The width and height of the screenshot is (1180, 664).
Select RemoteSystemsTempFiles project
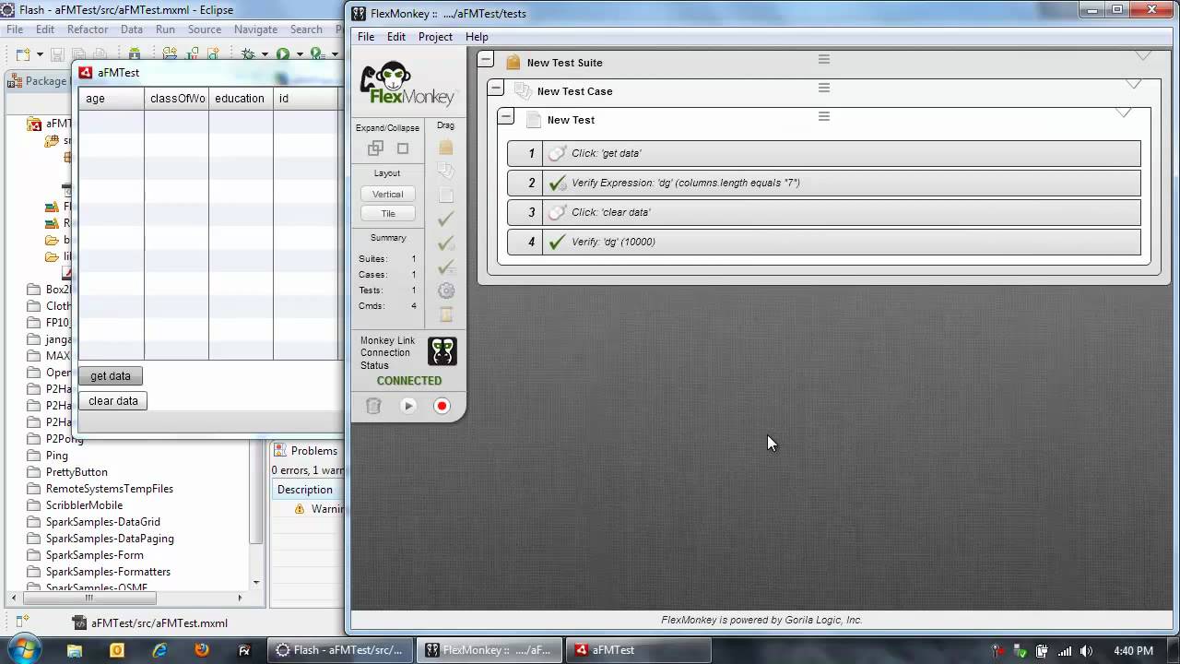109,489
